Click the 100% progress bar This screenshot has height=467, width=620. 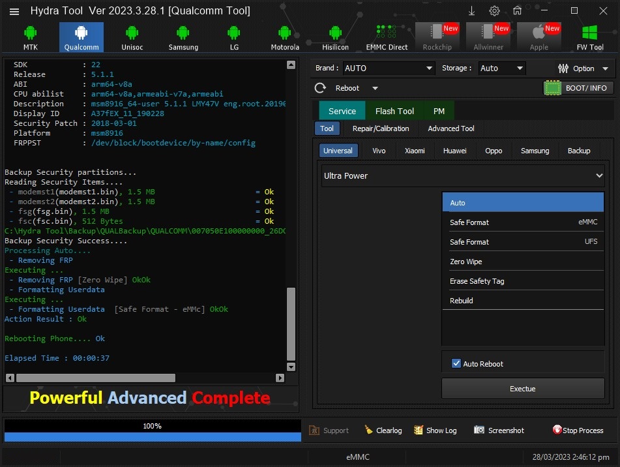(x=153, y=430)
